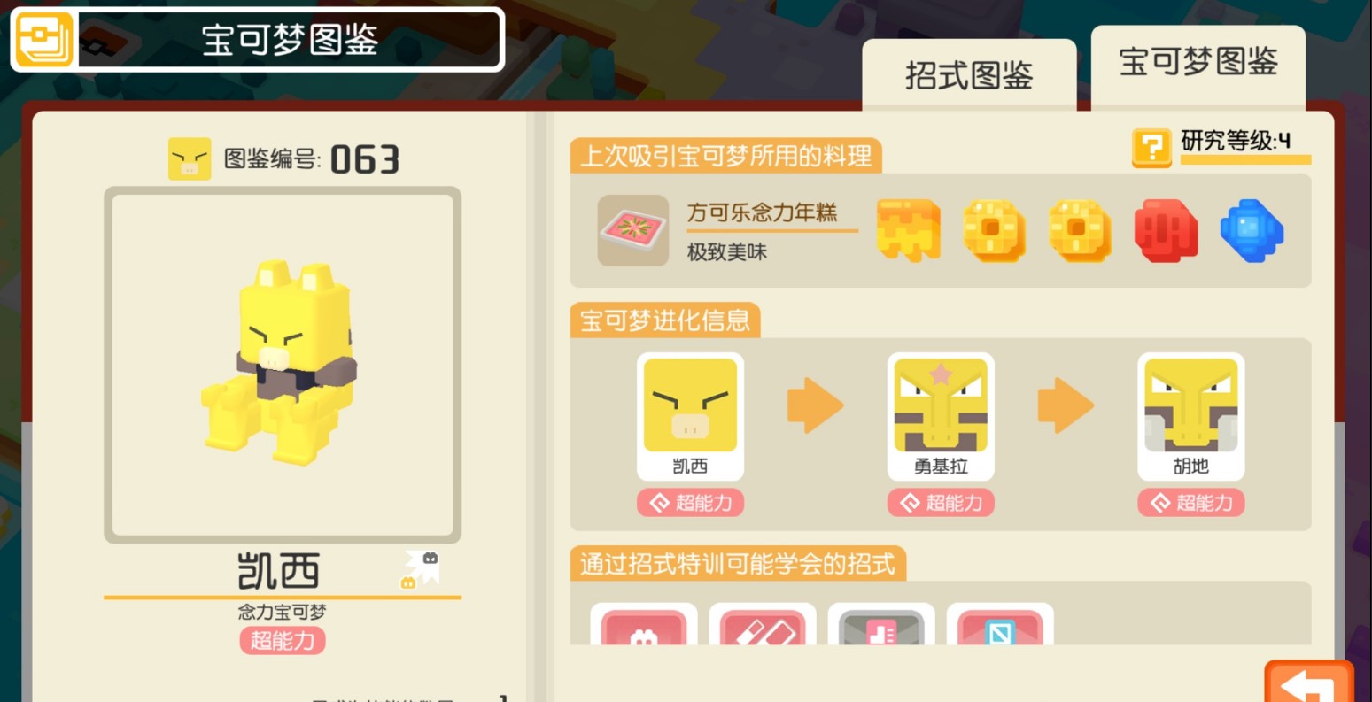
Task: Click the Pokédex book icon in title bar
Action: click(44, 40)
